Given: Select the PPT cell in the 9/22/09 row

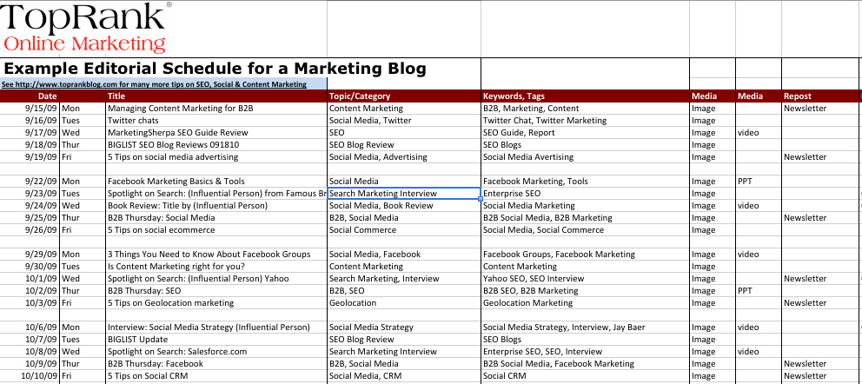Looking at the screenshot, I should pyautogui.click(x=745, y=182).
